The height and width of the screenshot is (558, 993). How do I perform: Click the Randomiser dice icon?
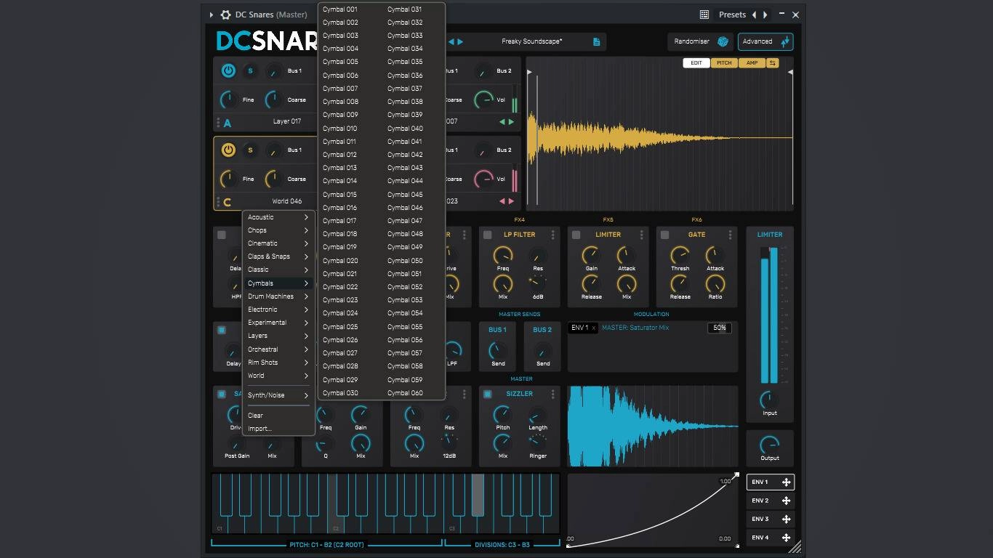(x=723, y=41)
